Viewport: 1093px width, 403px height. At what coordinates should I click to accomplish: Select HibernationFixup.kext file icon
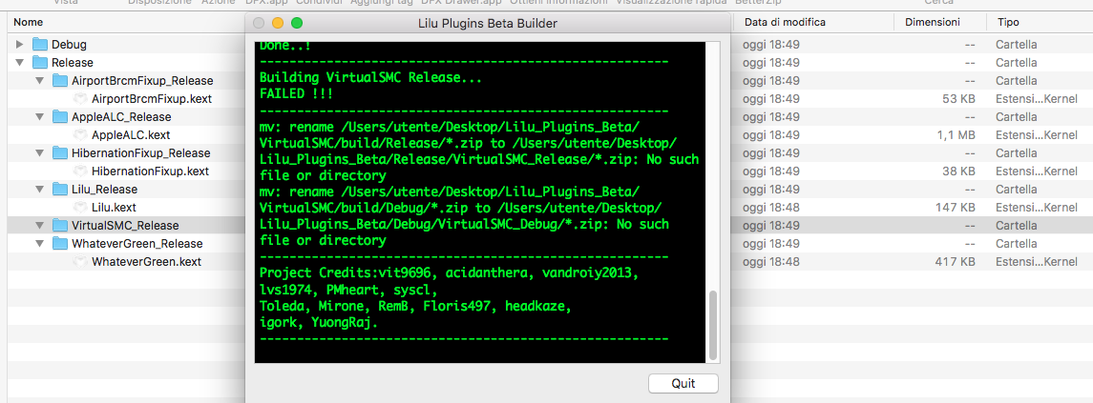pyautogui.click(x=80, y=171)
